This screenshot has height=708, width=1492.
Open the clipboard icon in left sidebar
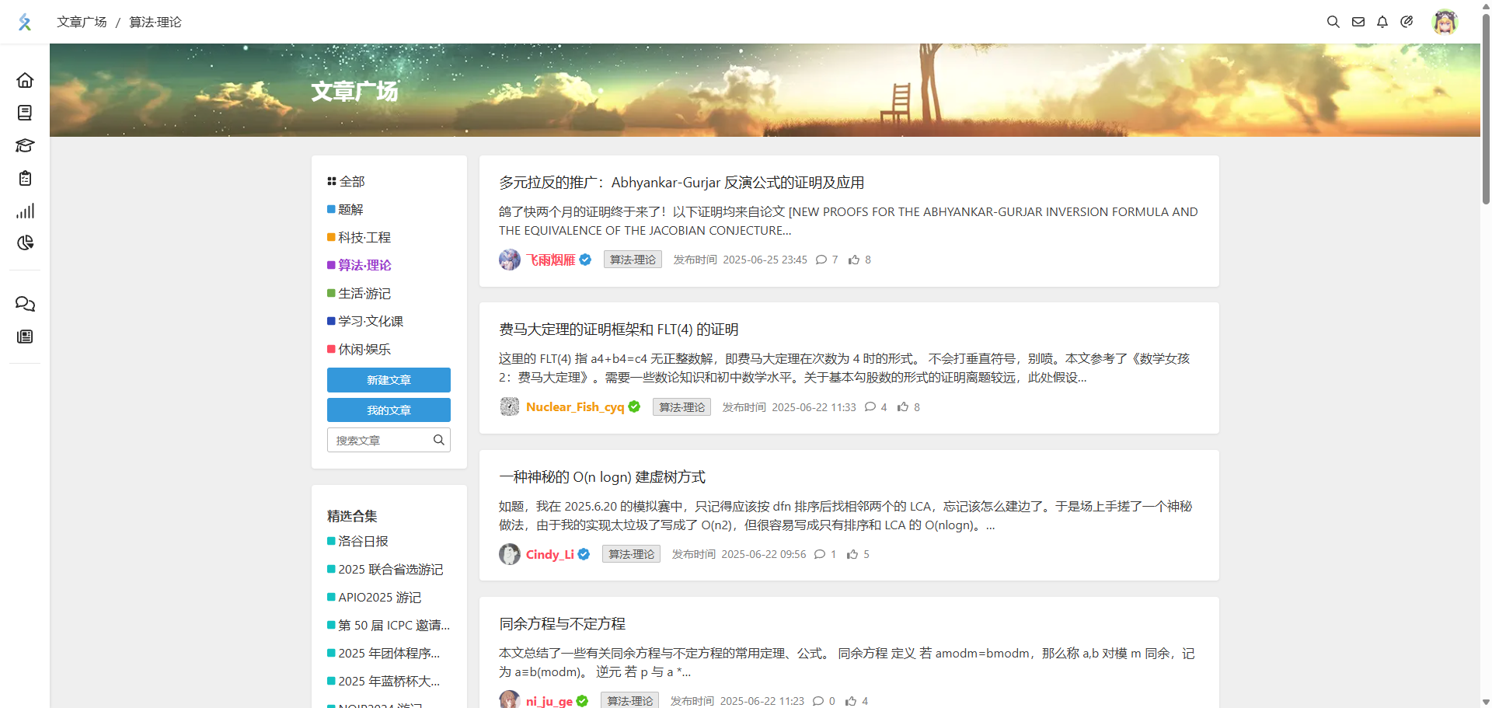[x=25, y=178]
